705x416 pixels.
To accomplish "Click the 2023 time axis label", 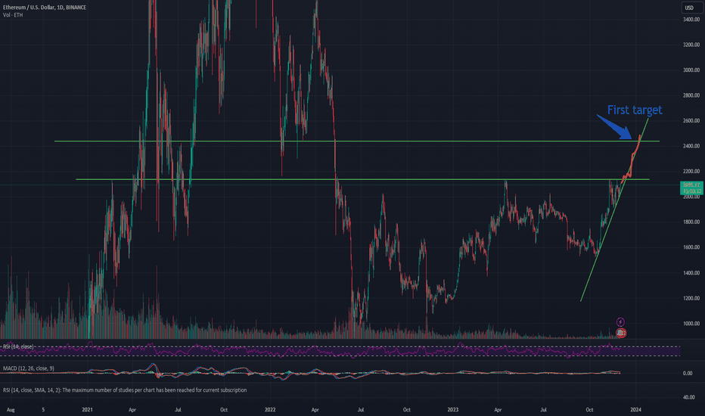I will click(x=453, y=410).
